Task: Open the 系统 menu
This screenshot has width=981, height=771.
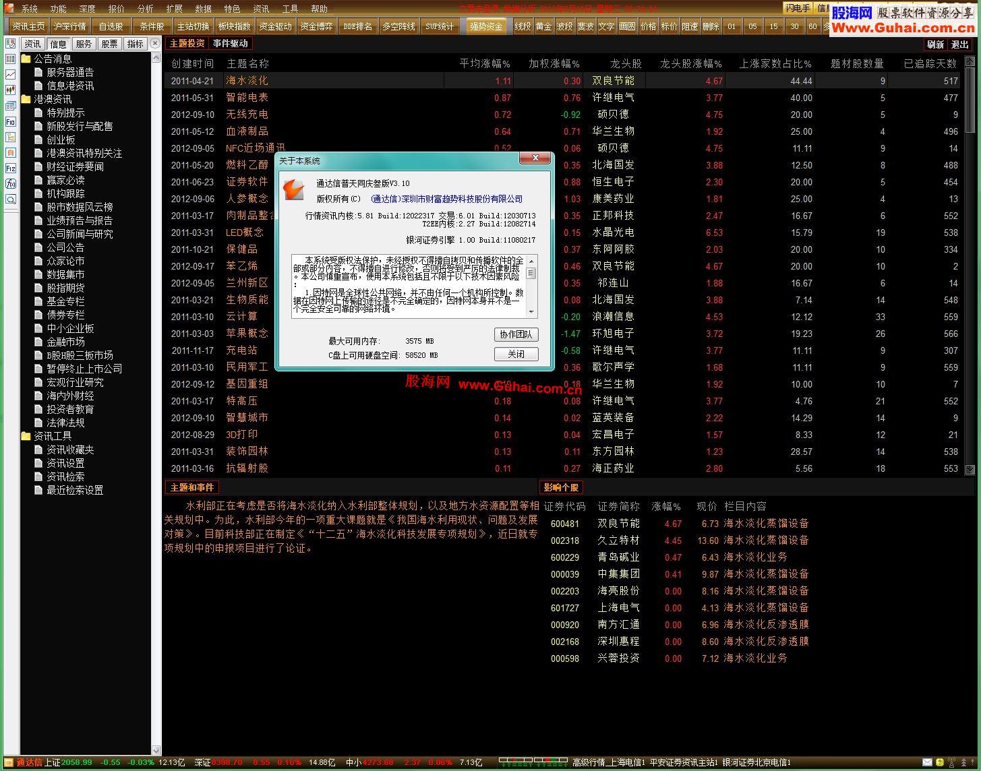Action: [x=30, y=9]
